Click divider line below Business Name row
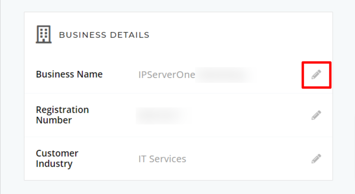This screenshot has height=194, width=355. point(178,93)
